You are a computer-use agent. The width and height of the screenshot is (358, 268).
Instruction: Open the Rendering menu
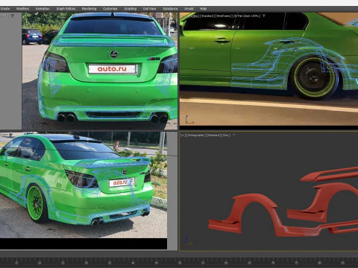[x=89, y=9]
